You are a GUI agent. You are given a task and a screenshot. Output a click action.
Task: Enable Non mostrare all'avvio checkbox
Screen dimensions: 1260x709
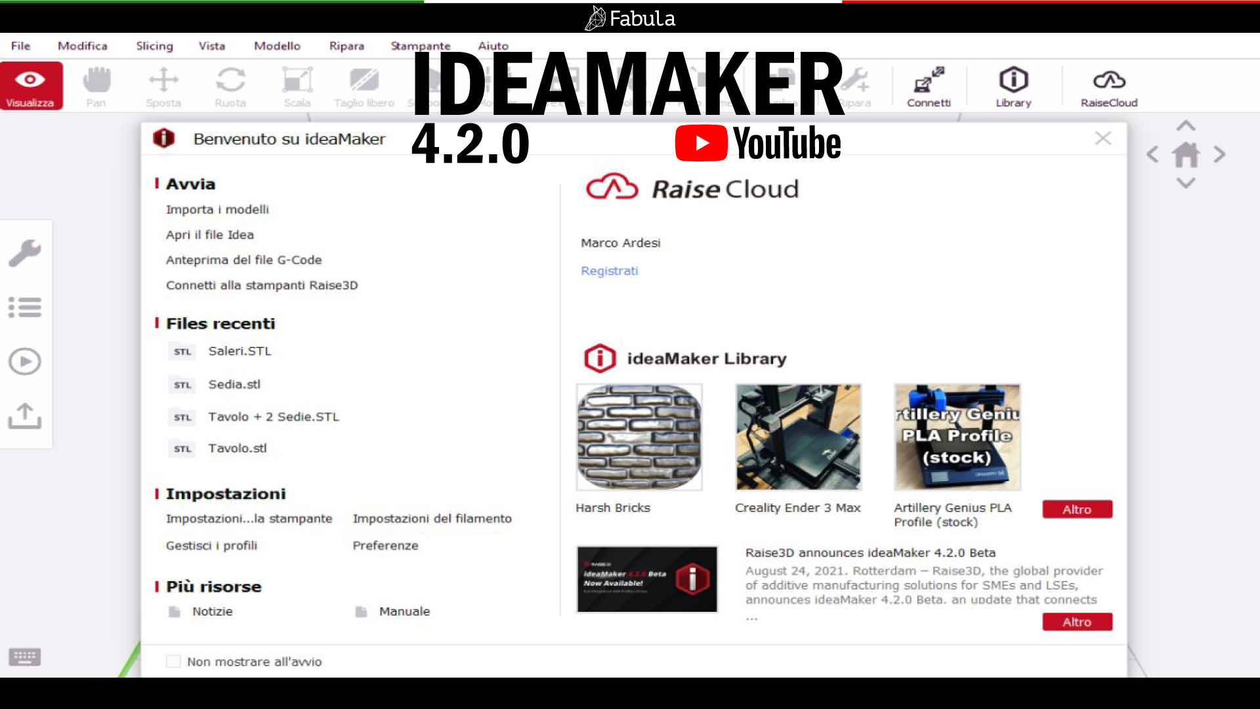(173, 661)
